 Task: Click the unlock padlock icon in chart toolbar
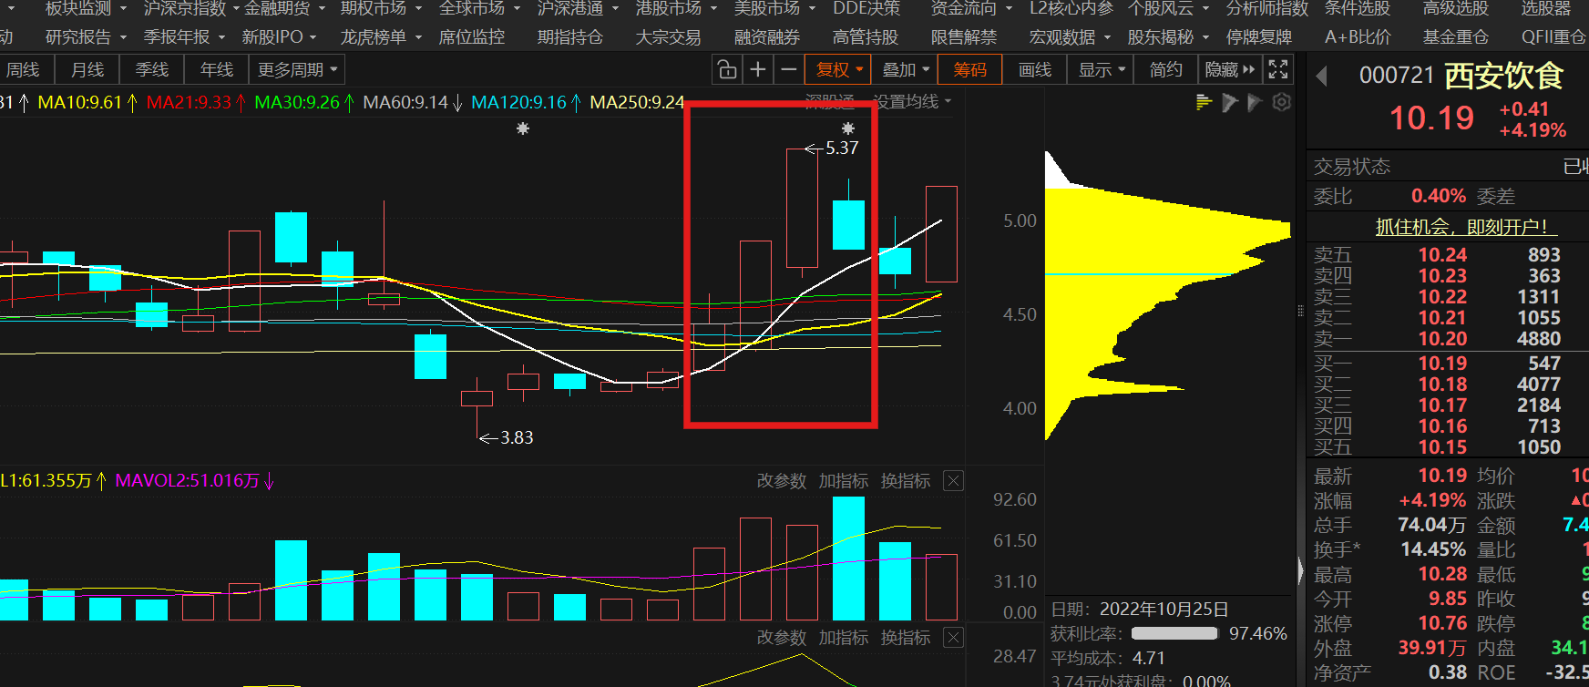726,69
